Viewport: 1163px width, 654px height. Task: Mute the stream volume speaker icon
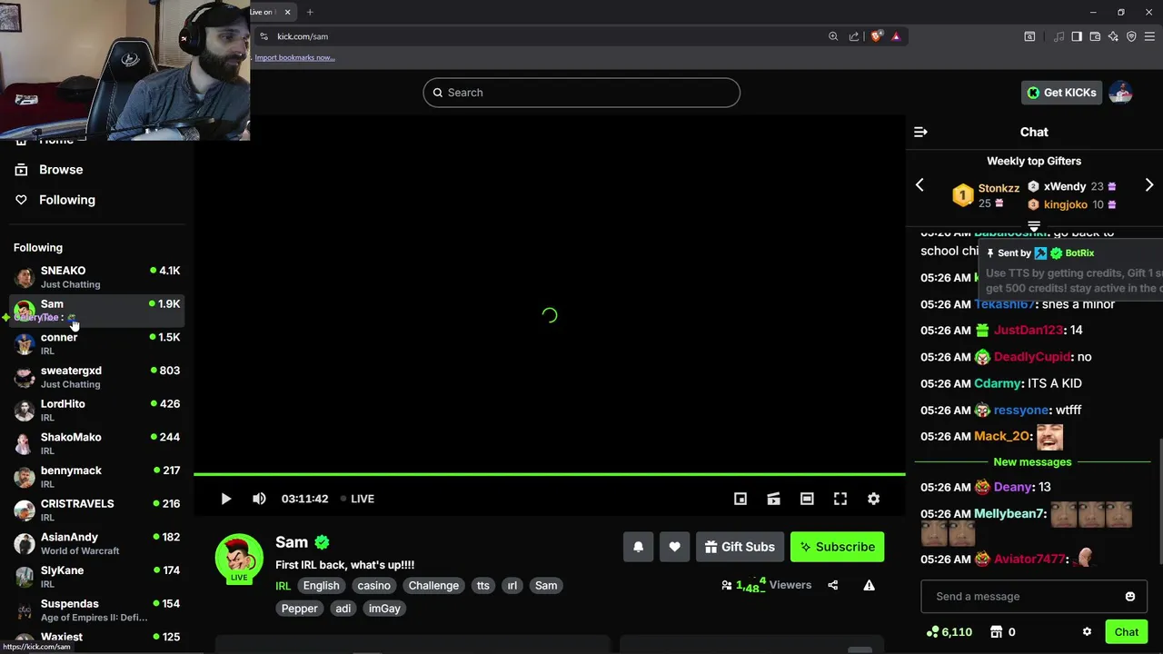point(259,499)
